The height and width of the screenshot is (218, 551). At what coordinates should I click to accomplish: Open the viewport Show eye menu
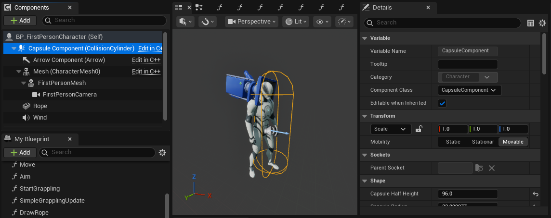[321, 22]
